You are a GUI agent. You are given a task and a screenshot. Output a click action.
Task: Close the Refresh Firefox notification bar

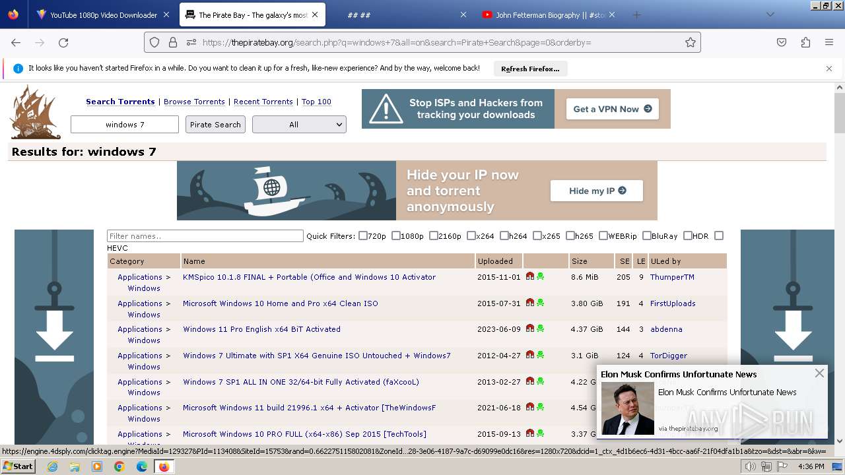coord(829,69)
